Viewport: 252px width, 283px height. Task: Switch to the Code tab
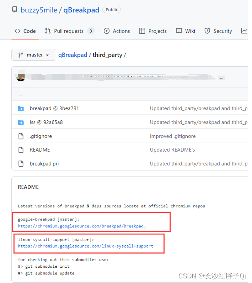point(25,31)
